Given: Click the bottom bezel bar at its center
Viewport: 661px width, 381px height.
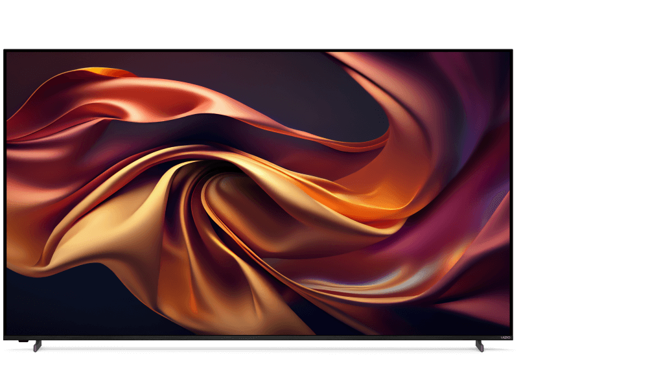Looking at the screenshot, I should (x=259, y=338).
